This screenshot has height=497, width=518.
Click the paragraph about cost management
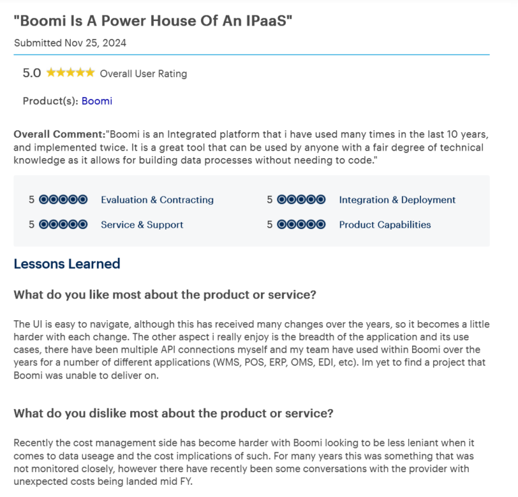[250, 462]
